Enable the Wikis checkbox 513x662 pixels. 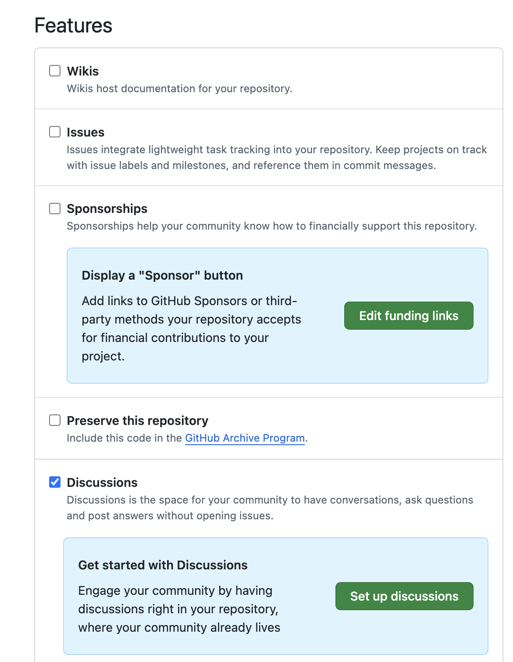[55, 71]
